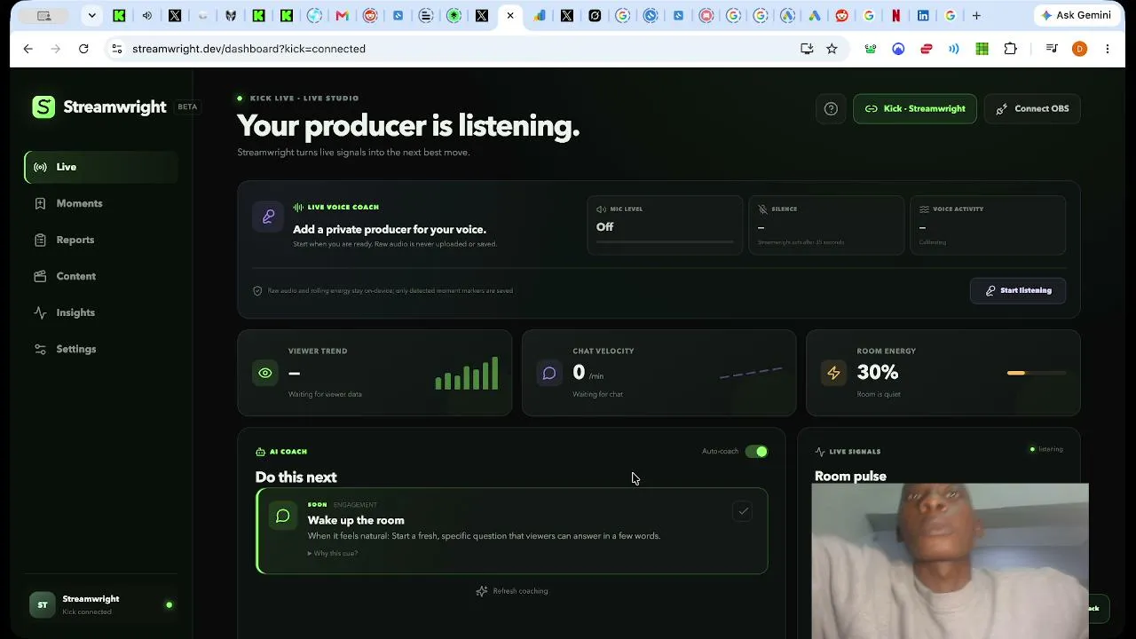Click the Live Voice Coach microphone icon
The height and width of the screenshot is (639, 1136).
tap(268, 216)
